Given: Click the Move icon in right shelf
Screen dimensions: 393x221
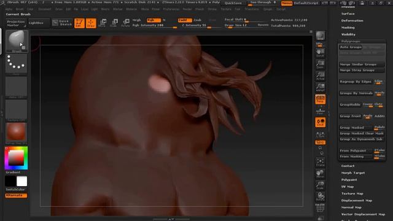Looking at the screenshot, I should (320, 174).
